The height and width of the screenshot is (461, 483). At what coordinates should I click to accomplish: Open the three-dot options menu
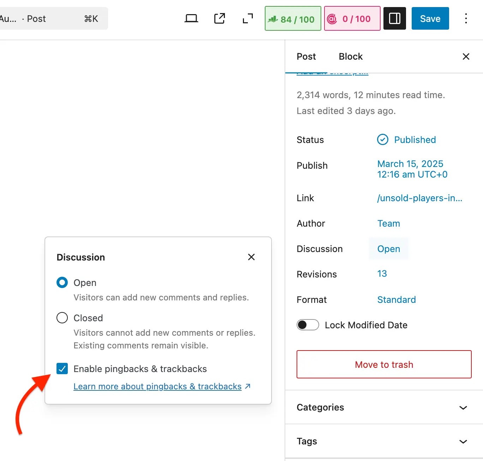click(466, 18)
